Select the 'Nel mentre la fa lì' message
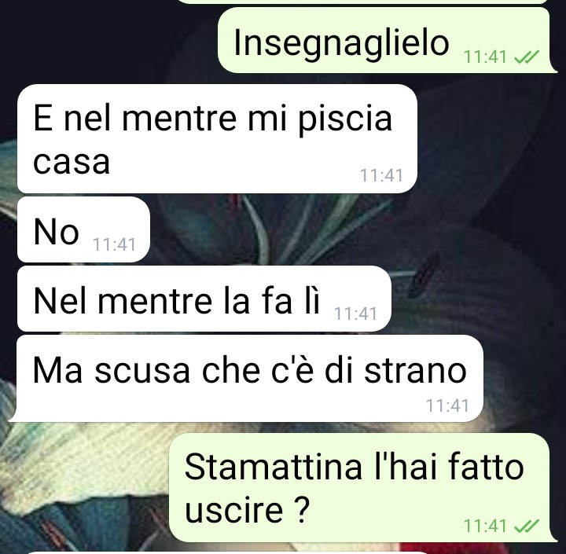This screenshot has width=566, height=554. 204,299
